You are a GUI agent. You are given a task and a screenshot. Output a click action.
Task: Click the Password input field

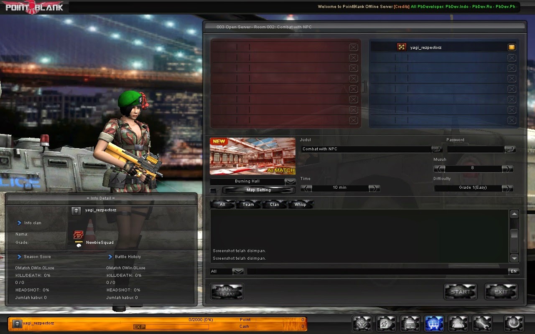(476, 149)
